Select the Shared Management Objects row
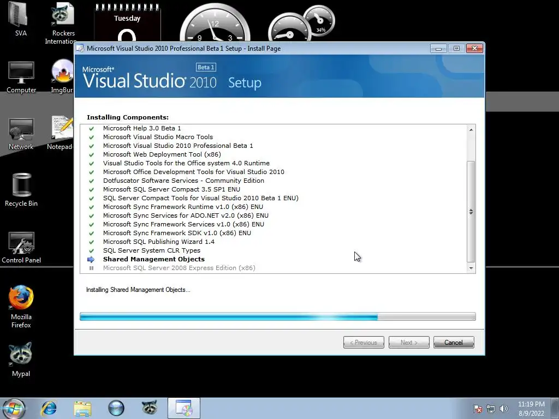Screen dimensions: 559x419 coord(153,259)
